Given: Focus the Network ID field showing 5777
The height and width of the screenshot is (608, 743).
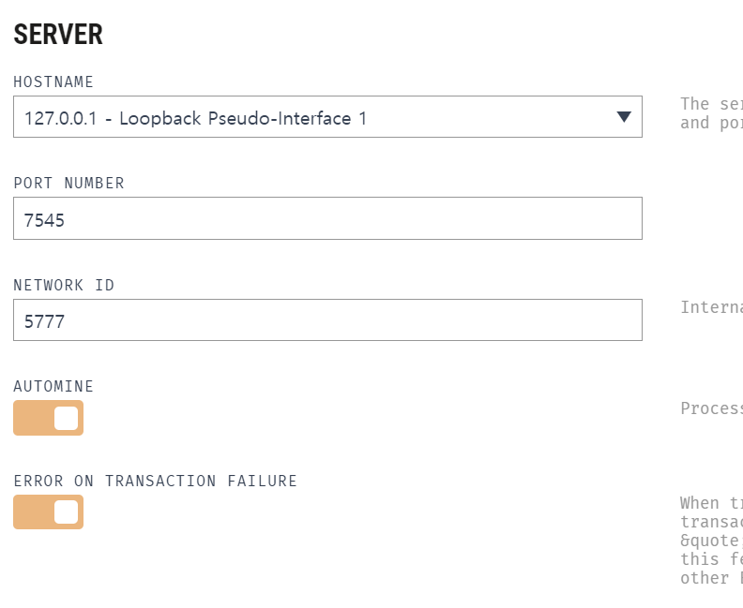Looking at the screenshot, I should coord(327,319).
